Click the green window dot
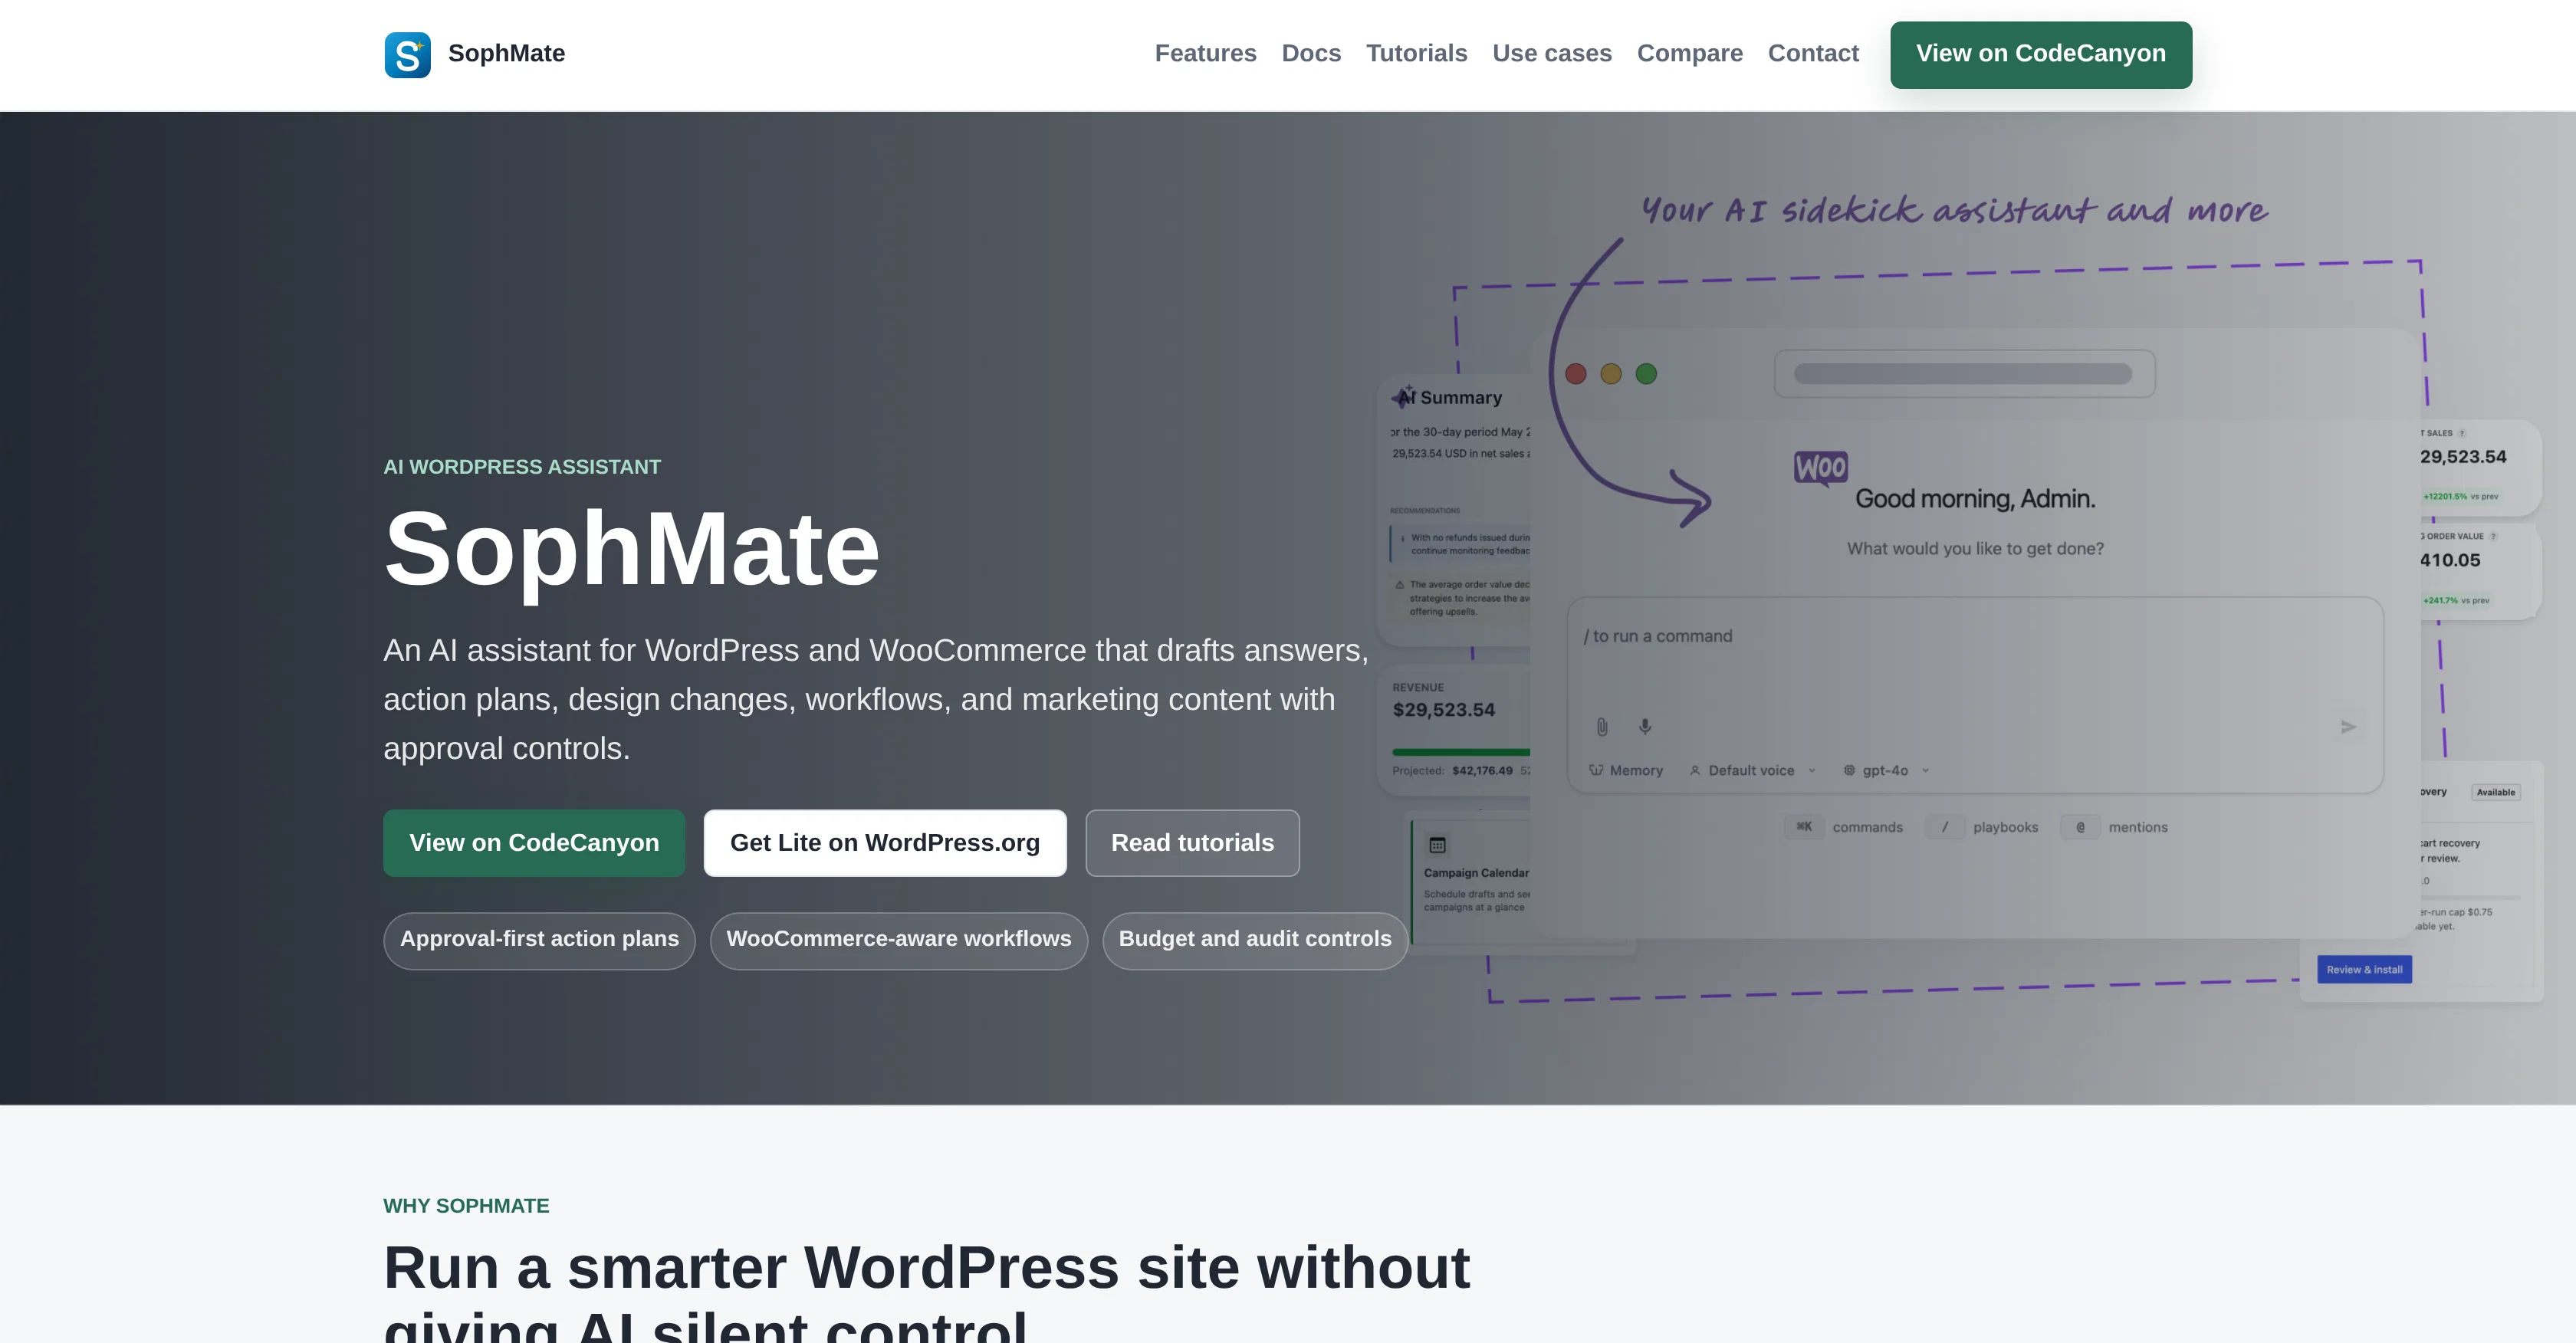2576x1343 pixels. (1645, 373)
